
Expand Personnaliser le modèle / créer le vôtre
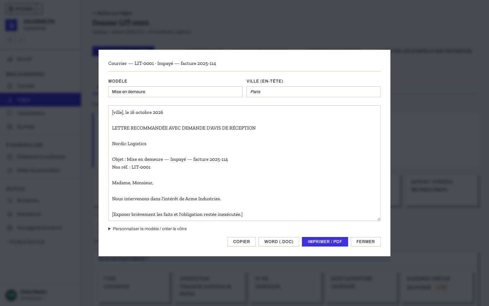tap(148, 229)
